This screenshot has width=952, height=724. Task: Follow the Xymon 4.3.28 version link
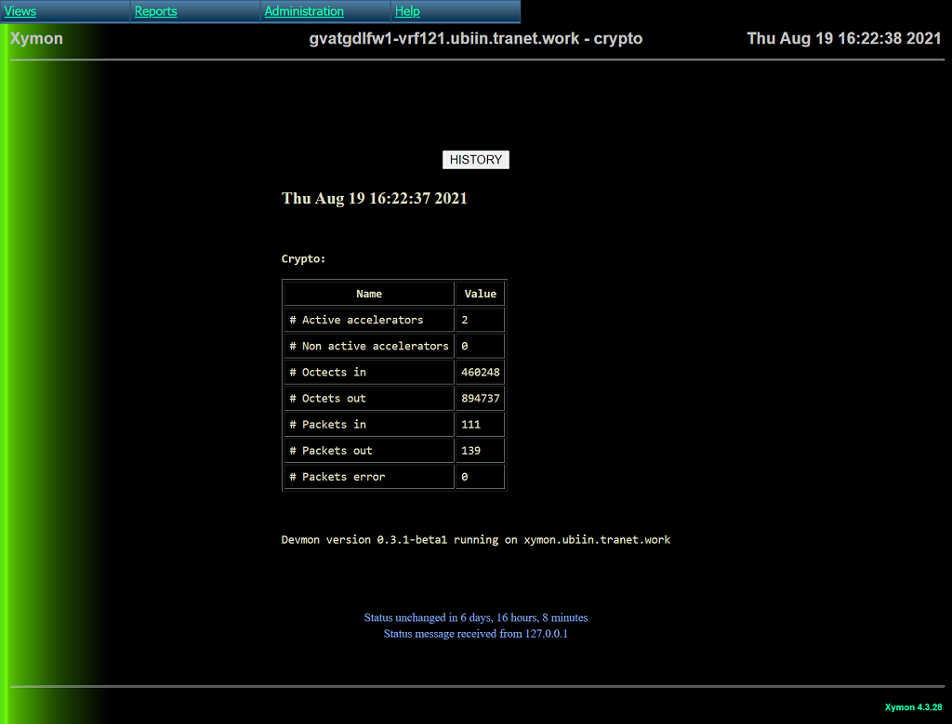coord(913,707)
